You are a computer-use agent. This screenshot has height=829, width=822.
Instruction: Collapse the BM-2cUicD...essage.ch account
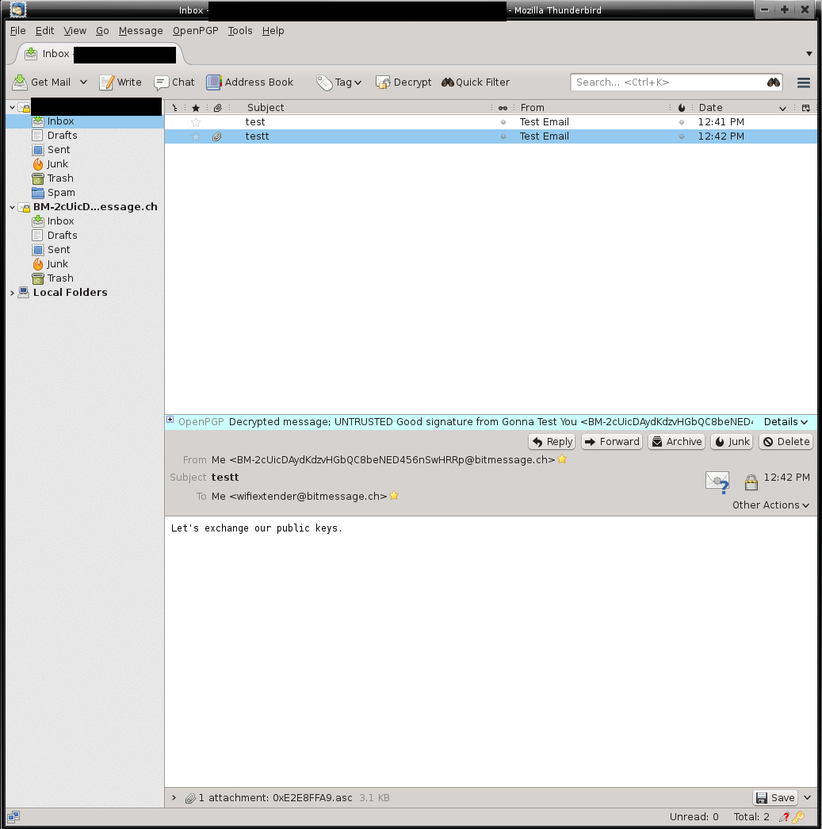tap(12, 207)
